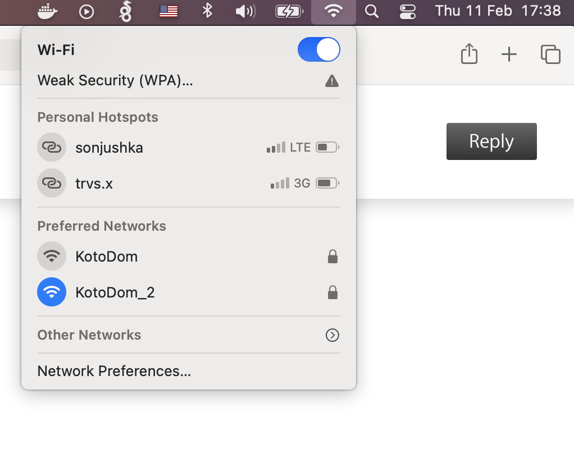The height and width of the screenshot is (467, 574).
Task: Open the Bluetooth menu bar icon
Action: pyautogui.click(x=207, y=11)
